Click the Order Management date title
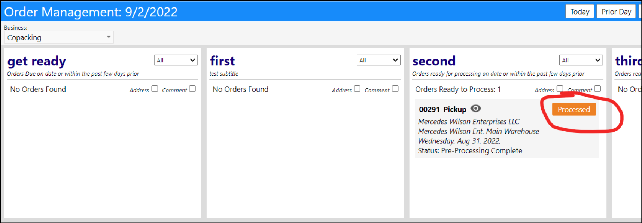Screen dimensions: 642x223 point(91,12)
